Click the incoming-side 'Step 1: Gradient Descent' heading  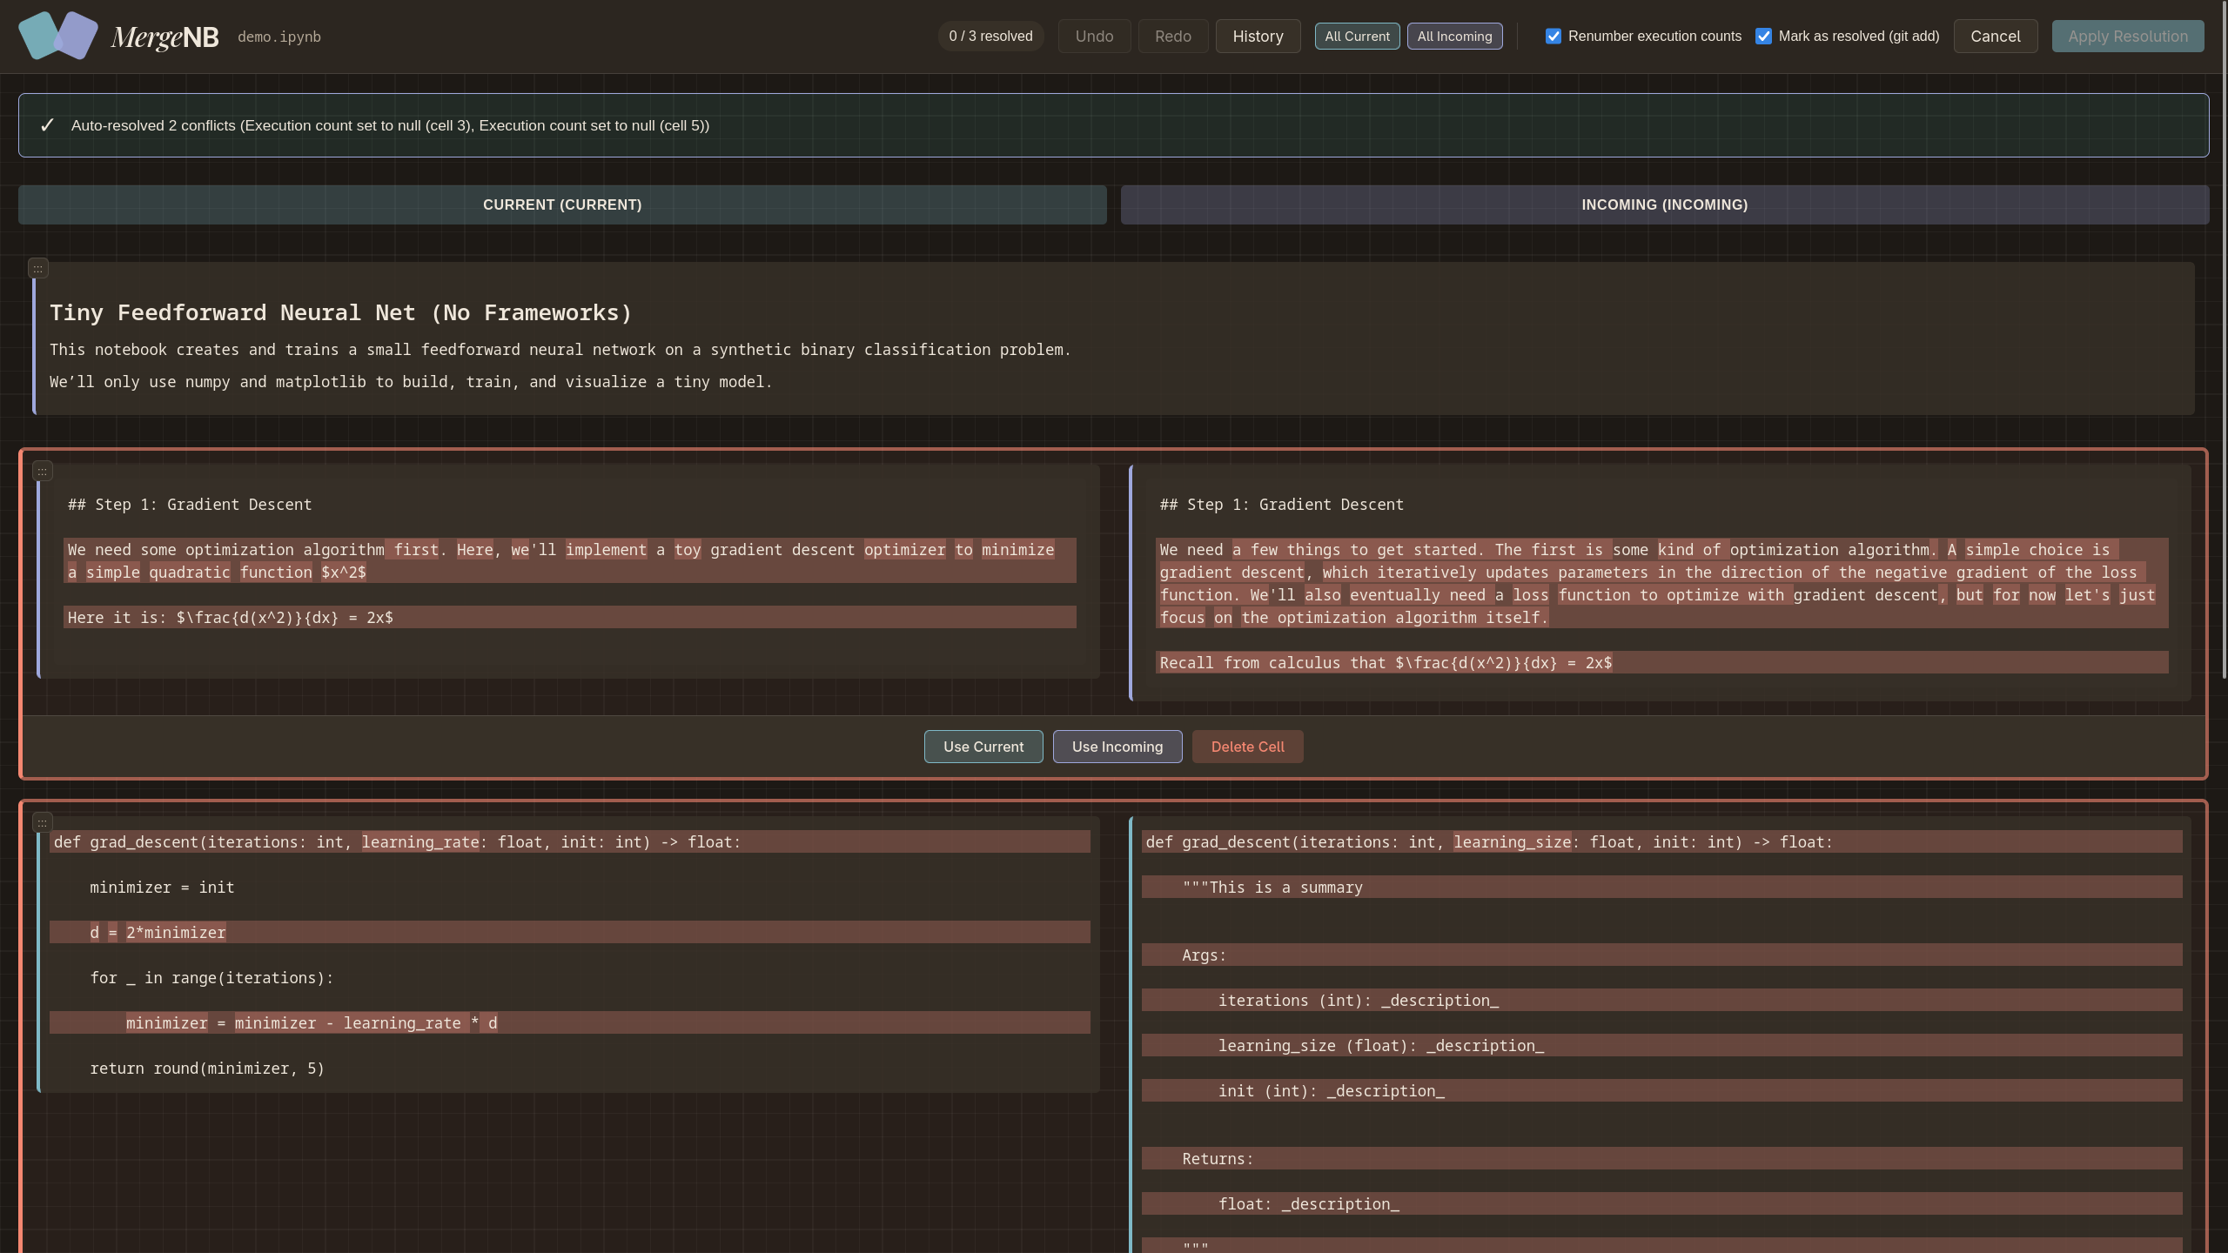[x=1281, y=505]
